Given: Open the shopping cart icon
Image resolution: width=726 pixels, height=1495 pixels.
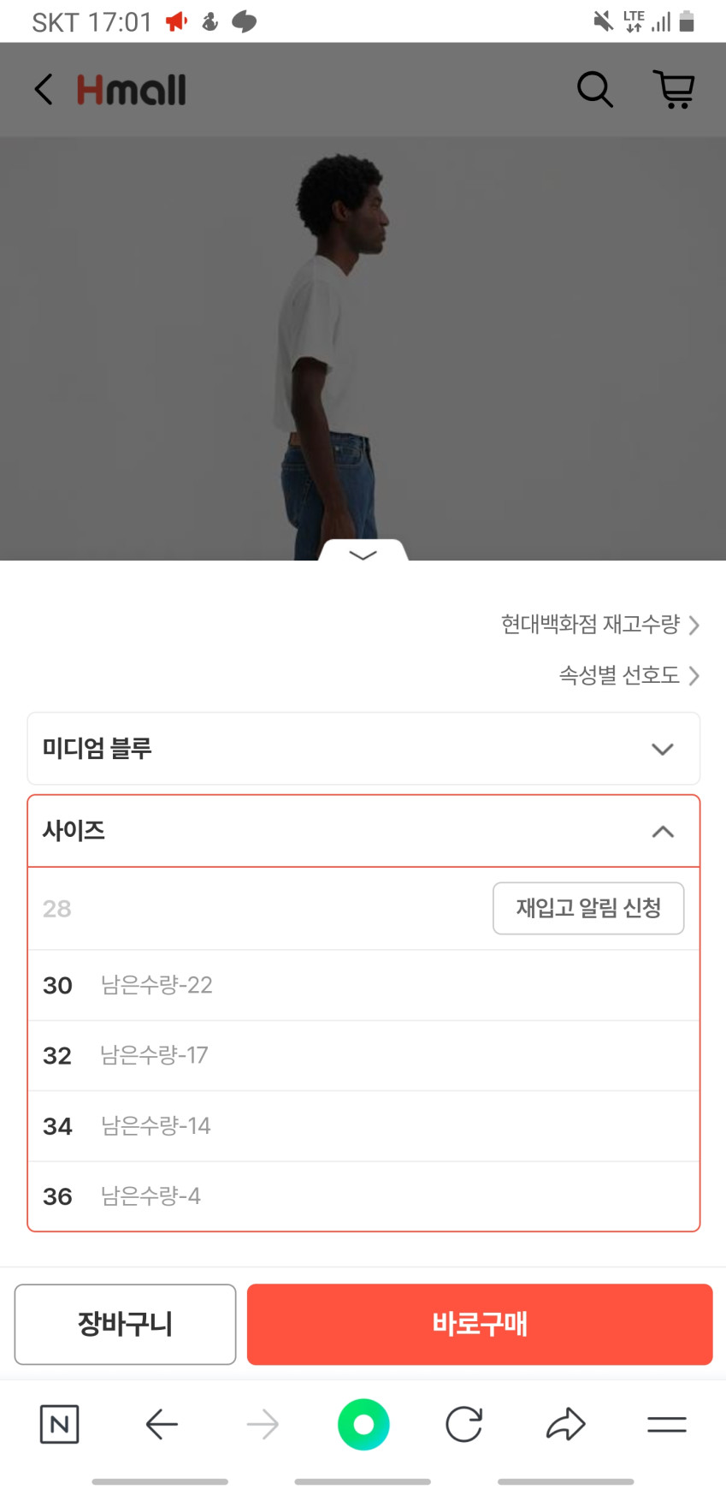Looking at the screenshot, I should (x=674, y=89).
